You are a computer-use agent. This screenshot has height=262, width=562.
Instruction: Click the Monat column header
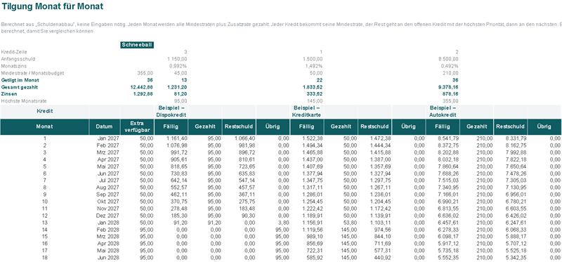(44, 126)
